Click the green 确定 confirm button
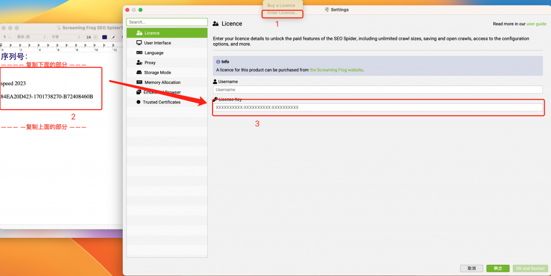 point(498,268)
